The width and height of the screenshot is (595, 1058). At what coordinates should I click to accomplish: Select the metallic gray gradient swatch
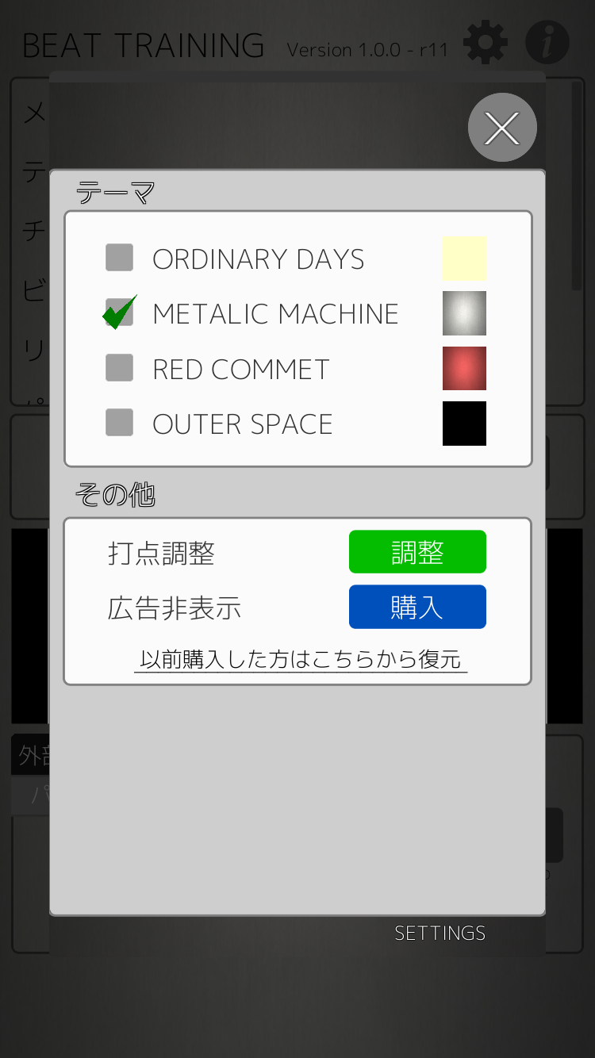(x=464, y=313)
